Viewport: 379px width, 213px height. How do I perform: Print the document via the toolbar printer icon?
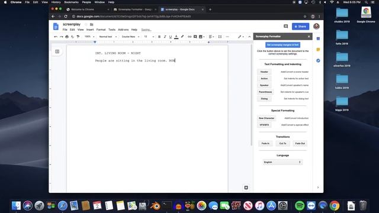[67, 37]
